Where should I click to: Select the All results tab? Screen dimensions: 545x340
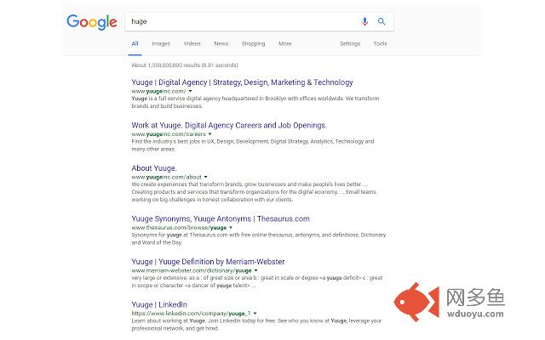click(x=135, y=43)
